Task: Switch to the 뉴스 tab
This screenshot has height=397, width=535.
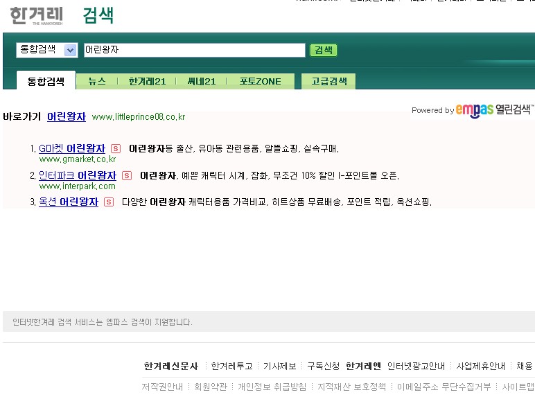Action: (x=97, y=81)
